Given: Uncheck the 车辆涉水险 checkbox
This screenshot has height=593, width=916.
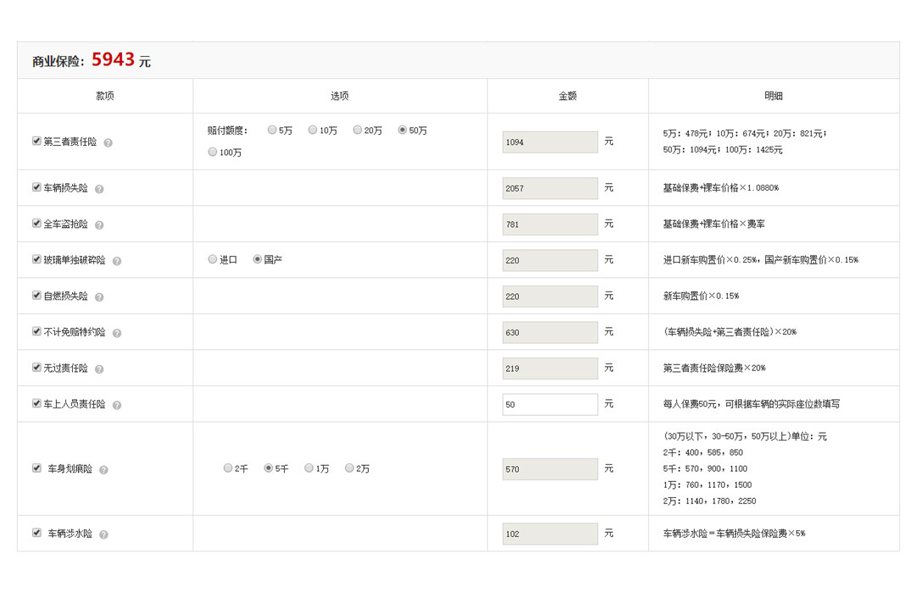Looking at the screenshot, I should [x=36, y=533].
